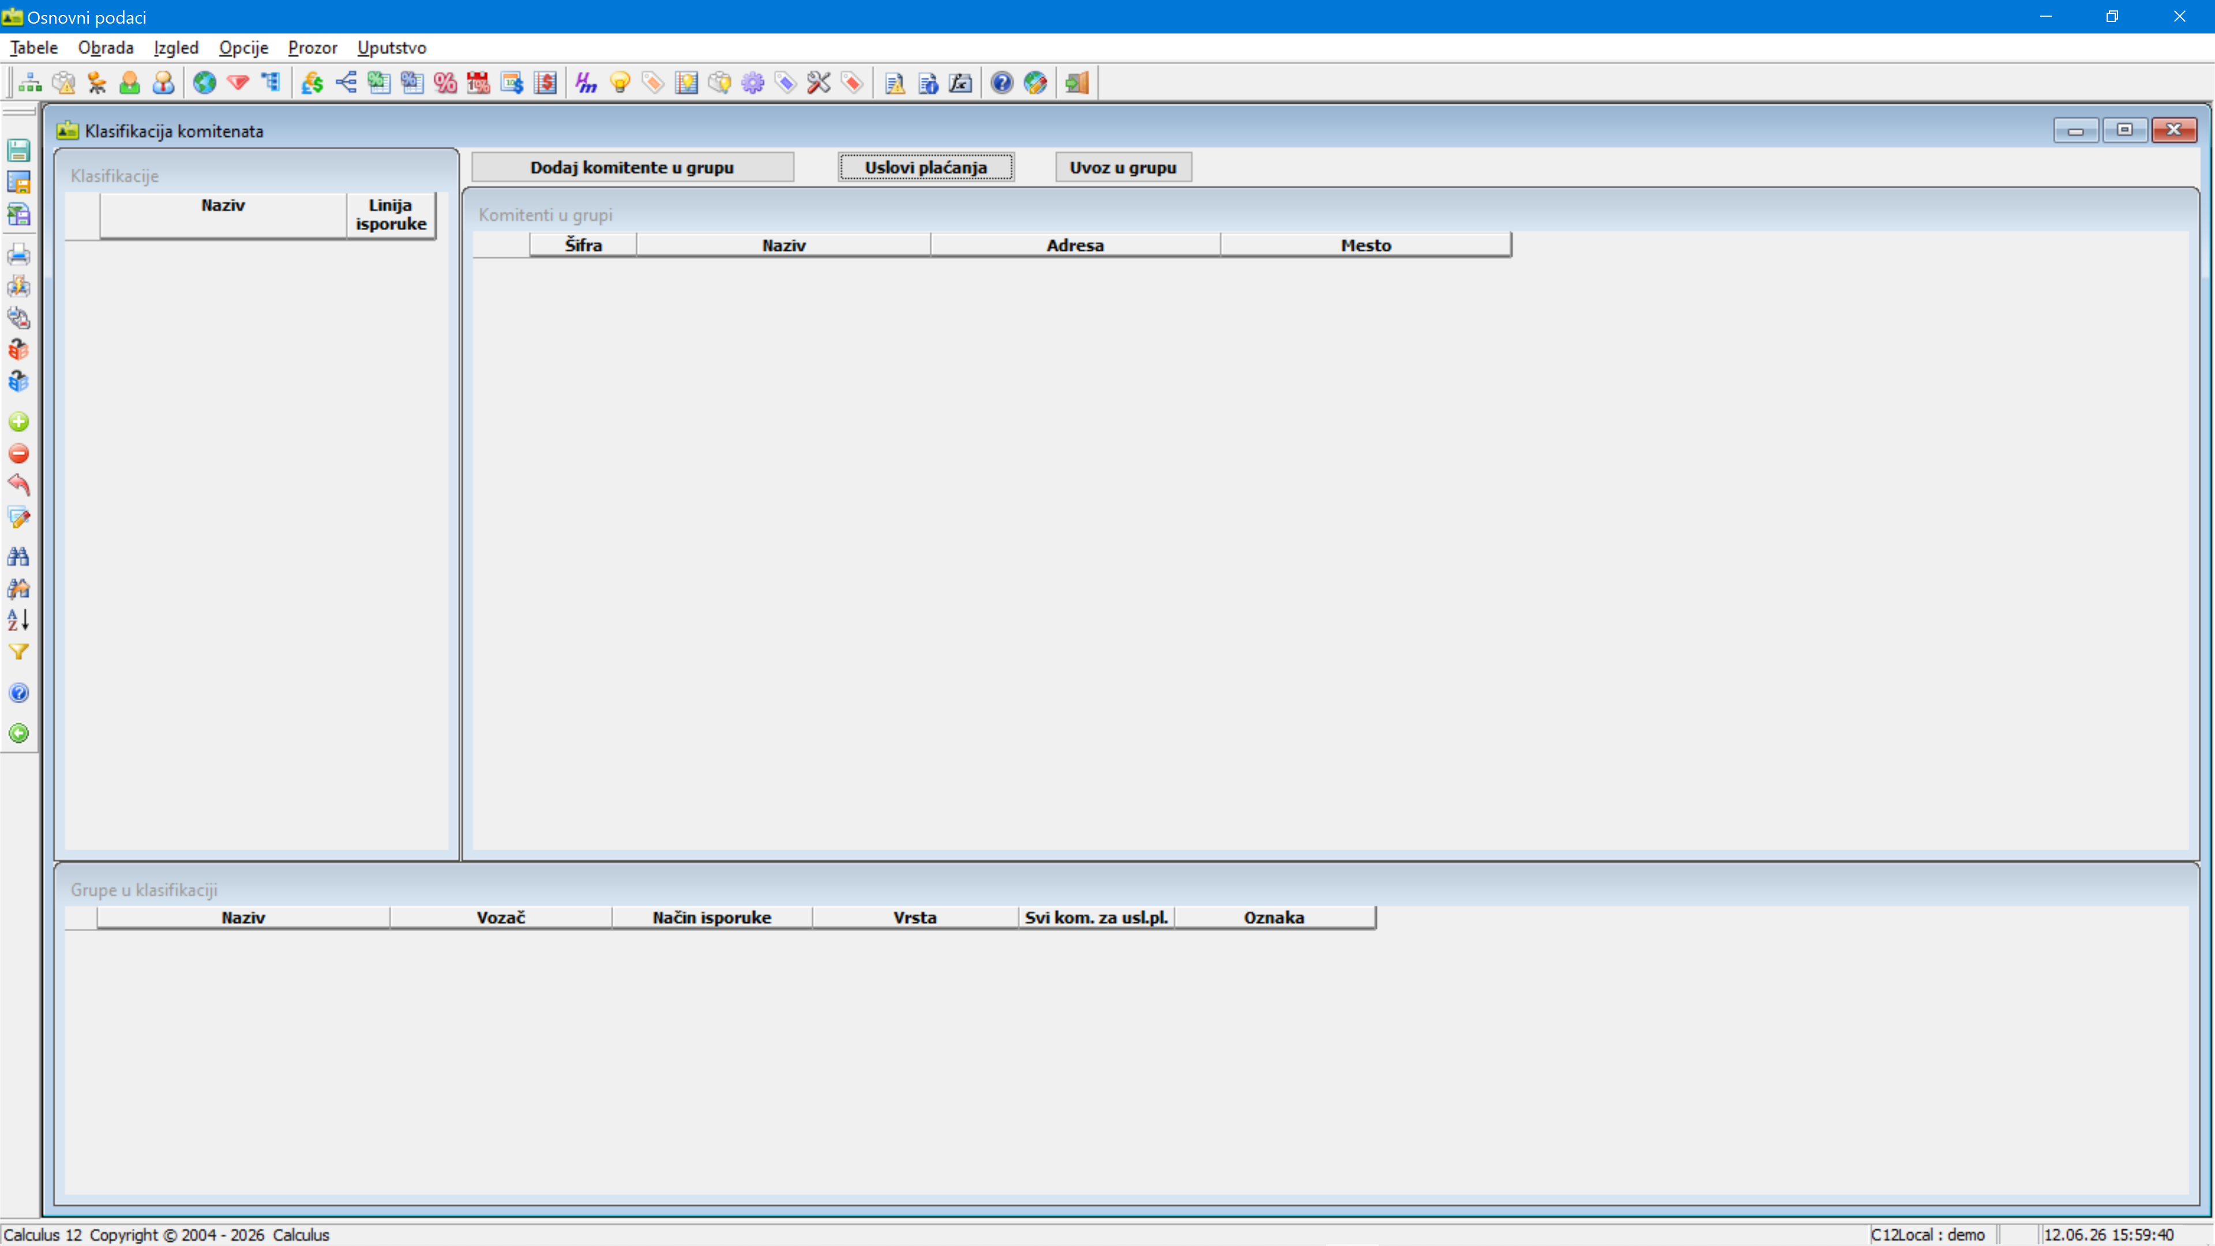Viewport: 2215px width, 1246px height.
Task: Click the Uvoz u grupu button
Action: tap(1123, 167)
